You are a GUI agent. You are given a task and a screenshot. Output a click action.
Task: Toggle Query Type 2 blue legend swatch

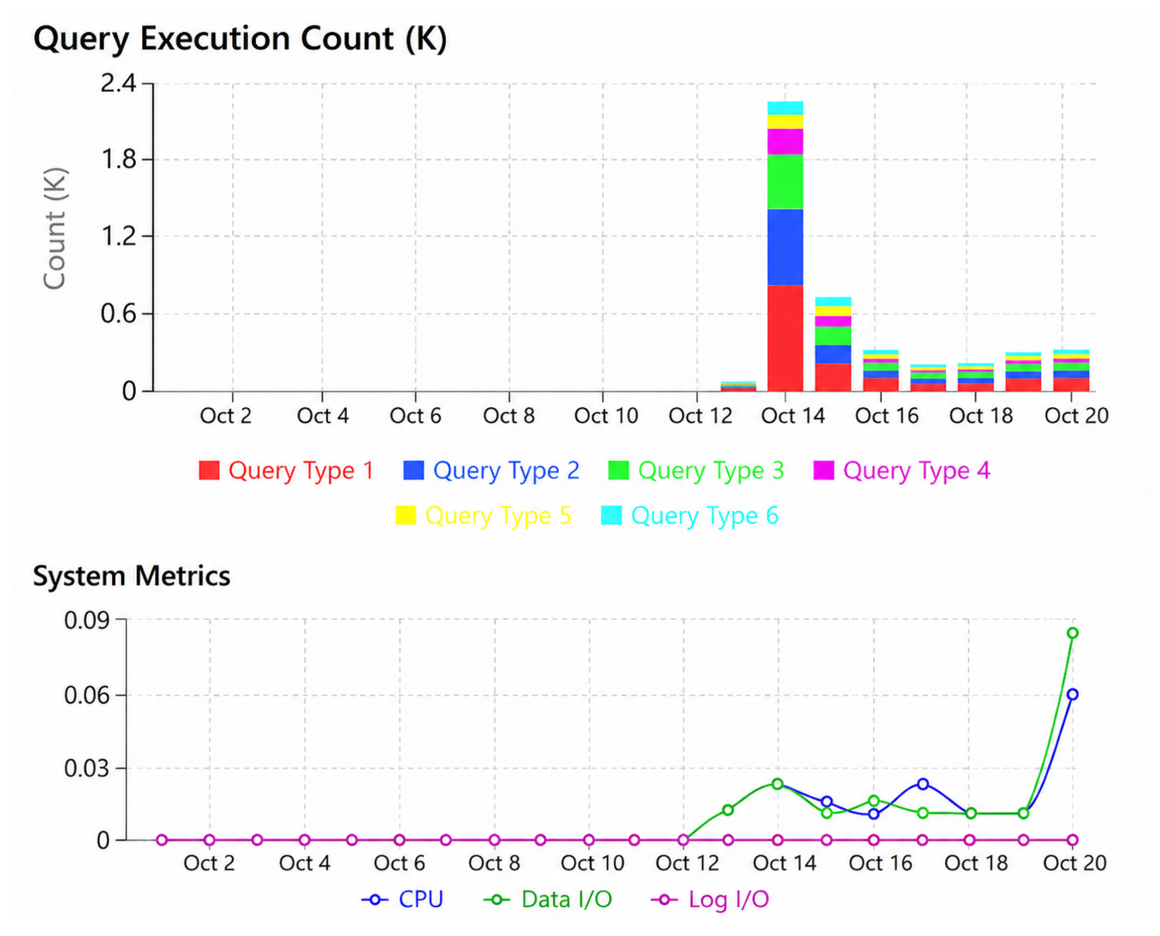pos(414,471)
